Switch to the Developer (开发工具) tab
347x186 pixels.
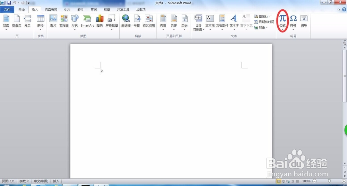click(123, 9)
